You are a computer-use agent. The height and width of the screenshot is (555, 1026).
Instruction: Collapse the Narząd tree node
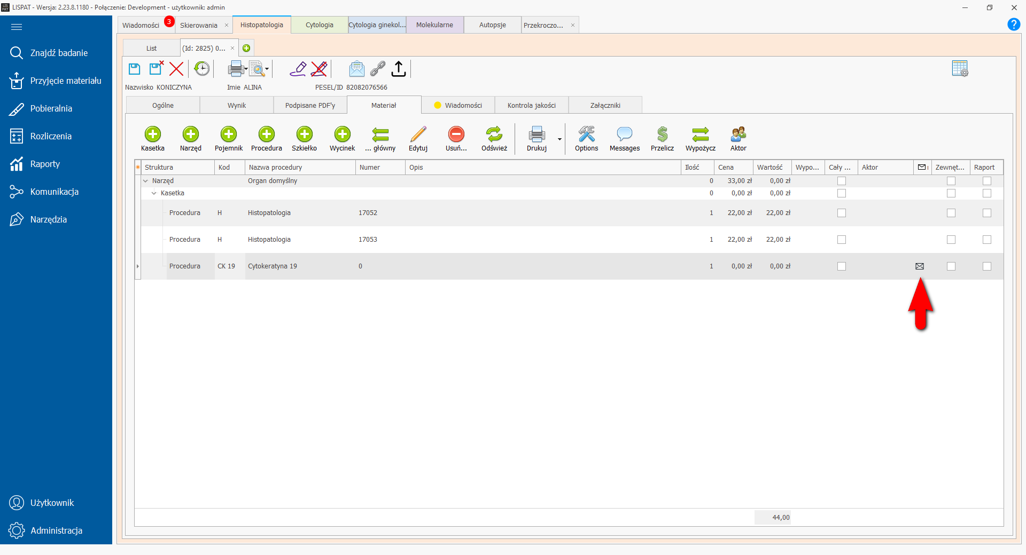pyautogui.click(x=145, y=181)
